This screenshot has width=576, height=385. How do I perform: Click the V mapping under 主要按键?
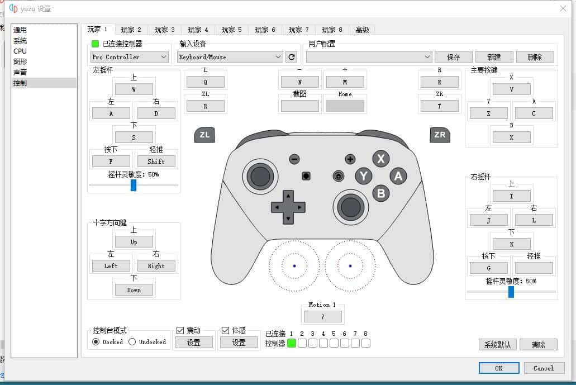coord(511,89)
